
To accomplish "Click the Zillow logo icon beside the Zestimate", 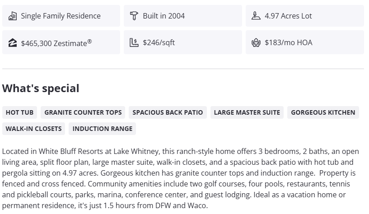I will pos(13,43).
